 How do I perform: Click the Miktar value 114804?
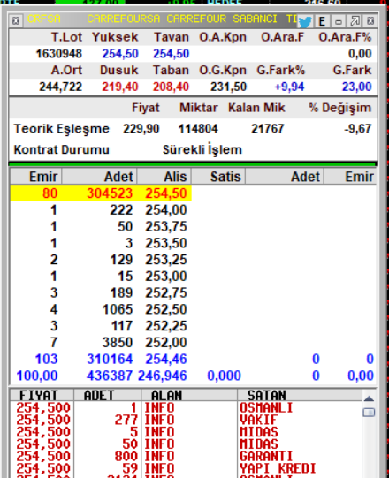(x=198, y=129)
